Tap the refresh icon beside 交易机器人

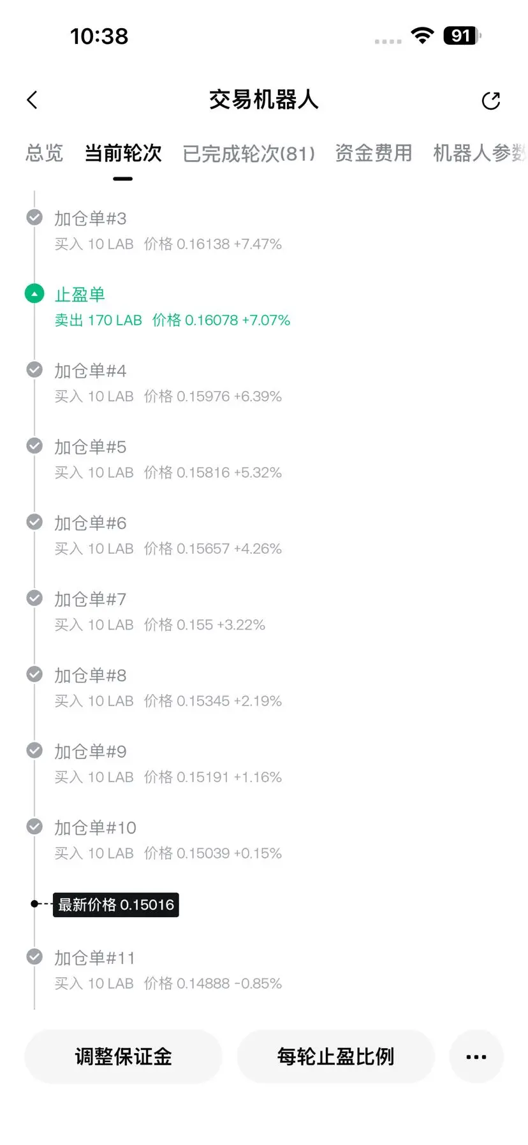click(x=491, y=100)
